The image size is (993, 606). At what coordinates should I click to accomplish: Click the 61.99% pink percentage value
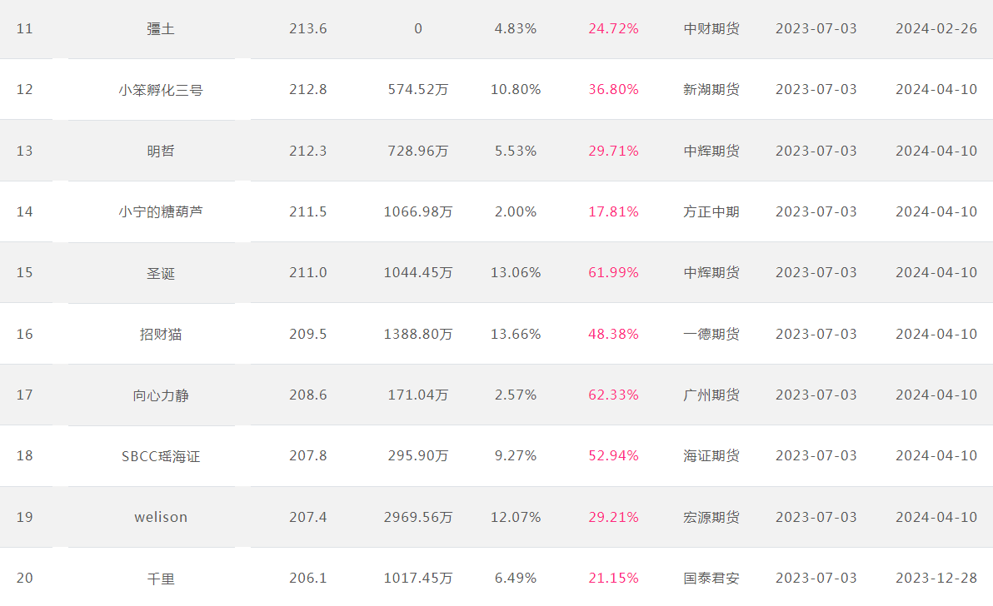[614, 273]
